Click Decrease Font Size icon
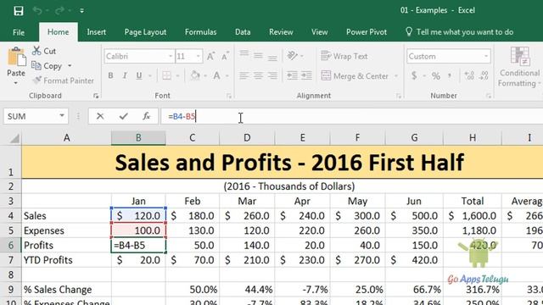Viewport: 543px width, 305px height. click(x=225, y=56)
